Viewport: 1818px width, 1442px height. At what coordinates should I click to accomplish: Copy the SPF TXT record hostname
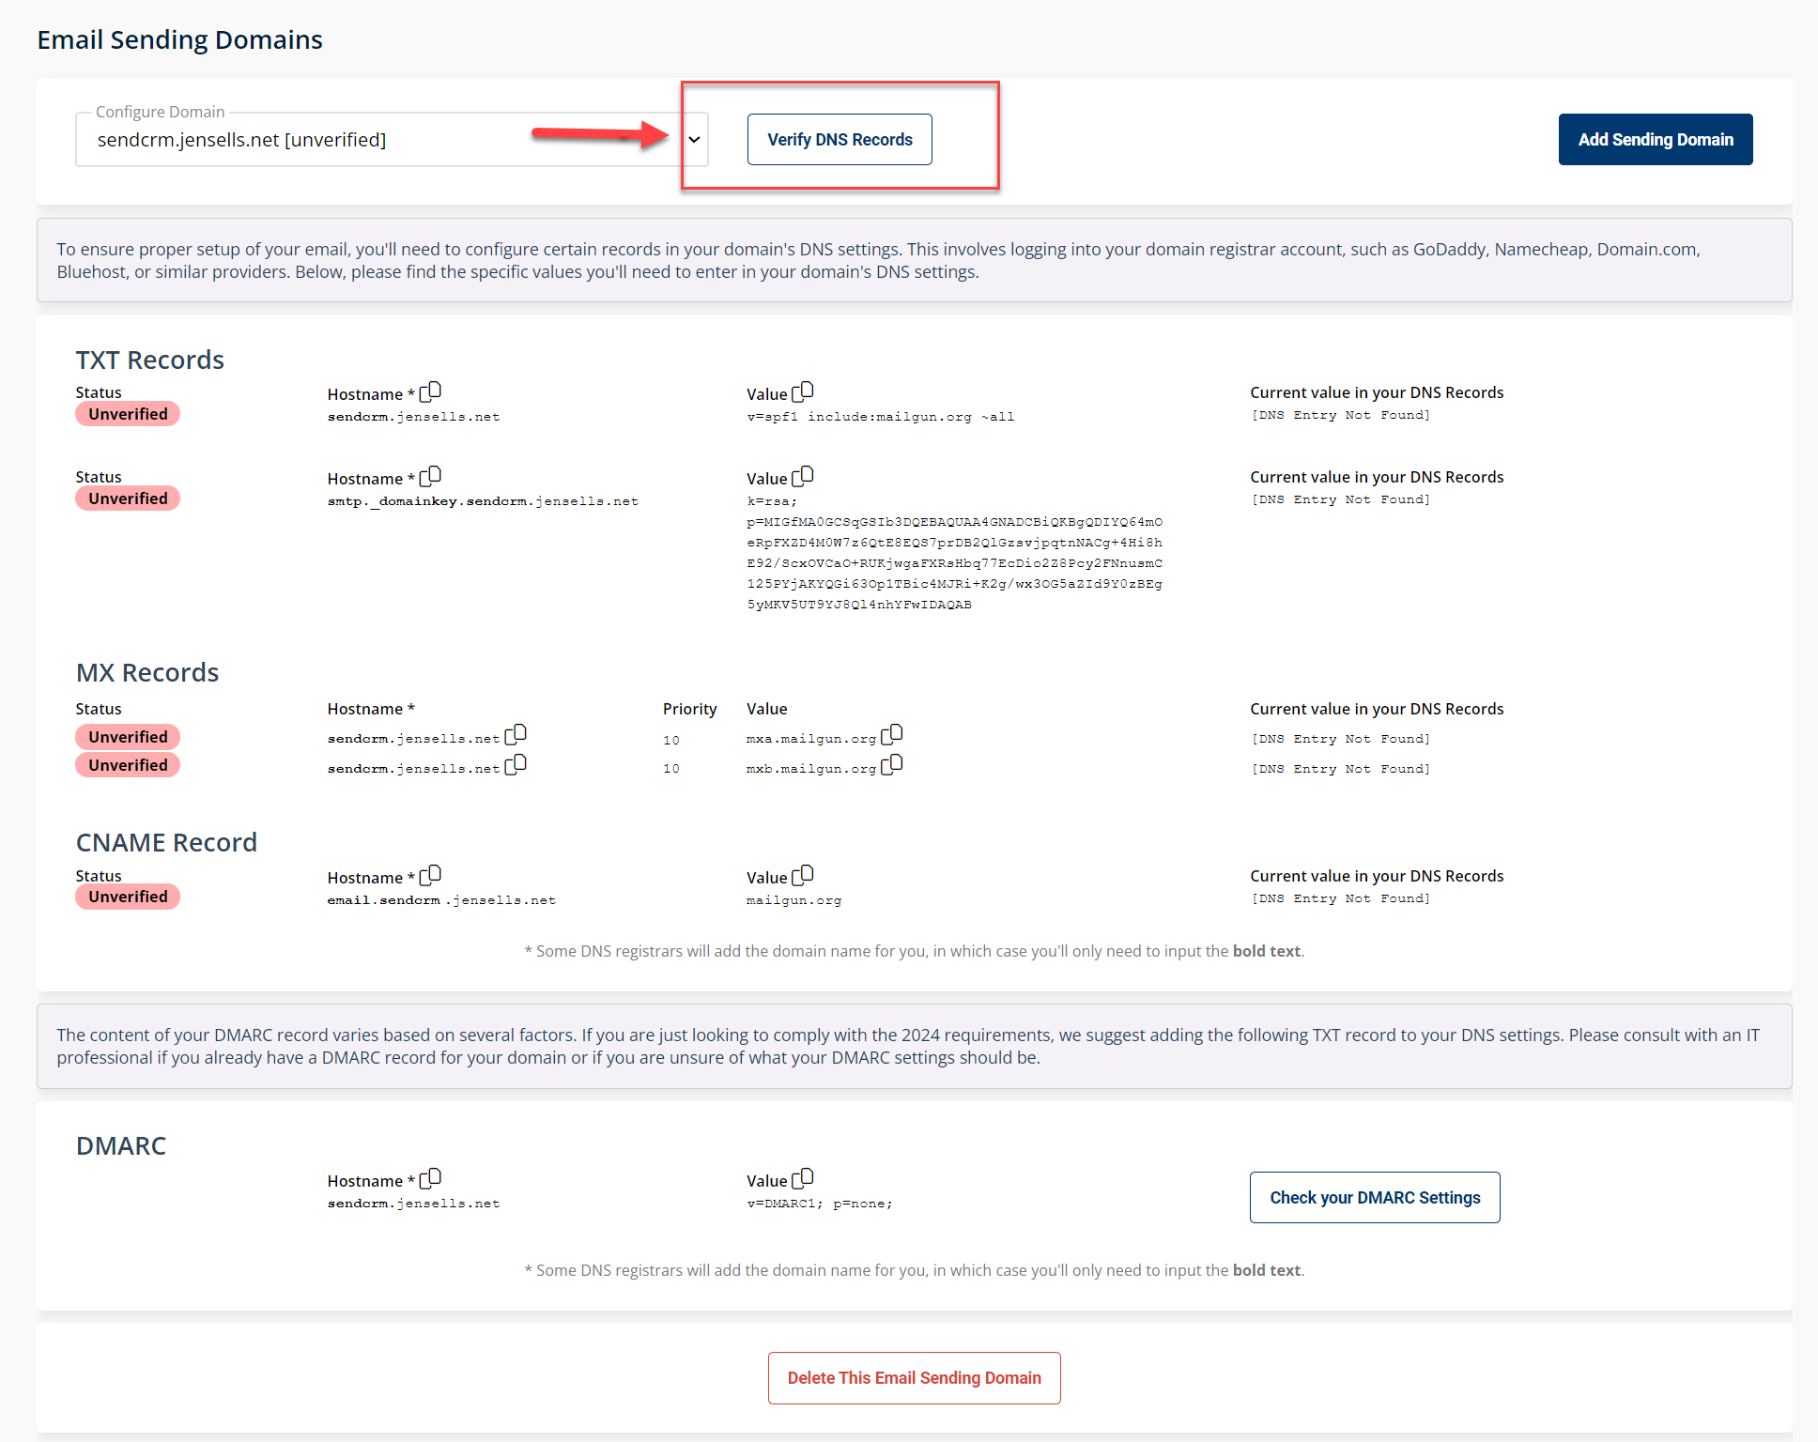tap(432, 391)
